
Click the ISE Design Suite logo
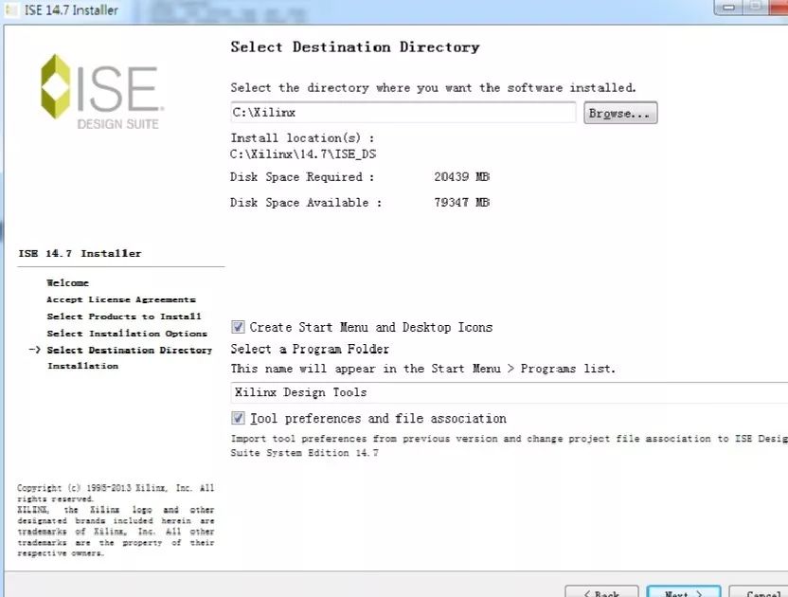(100, 92)
